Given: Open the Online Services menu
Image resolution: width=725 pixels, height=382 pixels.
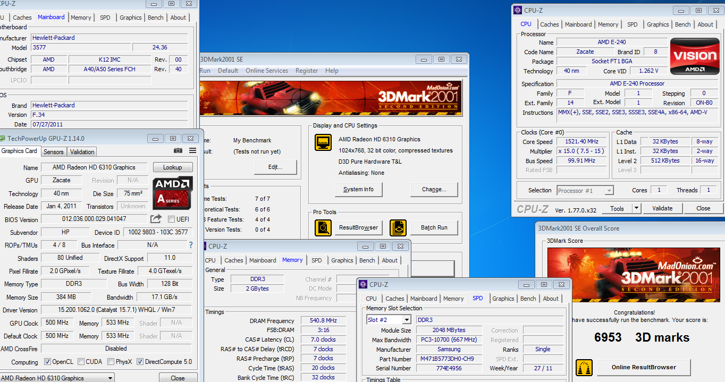Looking at the screenshot, I should tap(267, 71).
